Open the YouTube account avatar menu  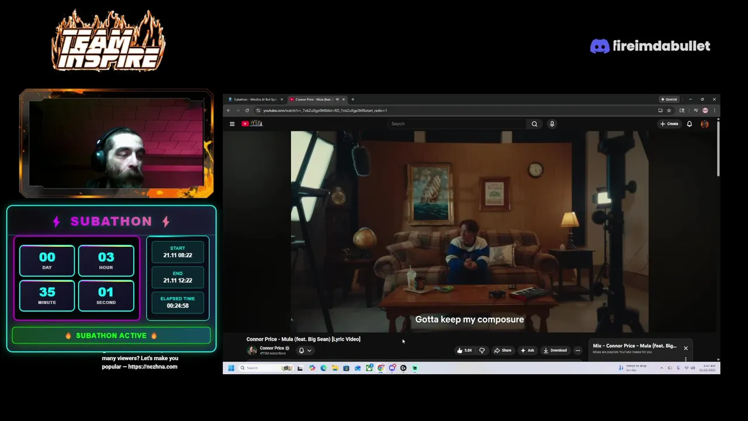705,124
